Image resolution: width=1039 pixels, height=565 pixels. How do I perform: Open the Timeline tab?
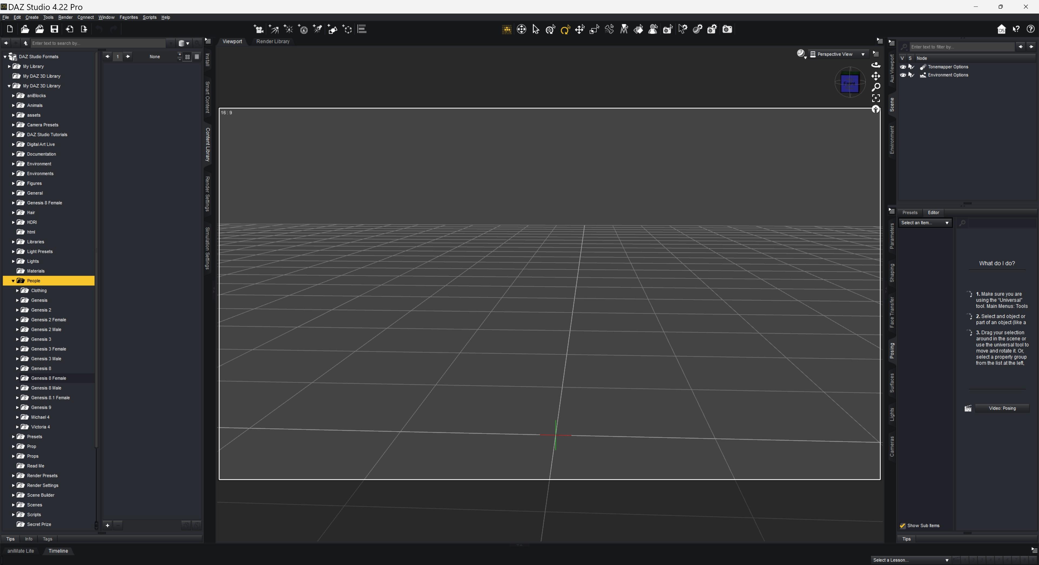(58, 551)
